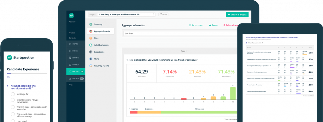Viewport: 323px width, 122px height.
Task: Select 'The second stage' radio option
Action: [x=13, y=114]
